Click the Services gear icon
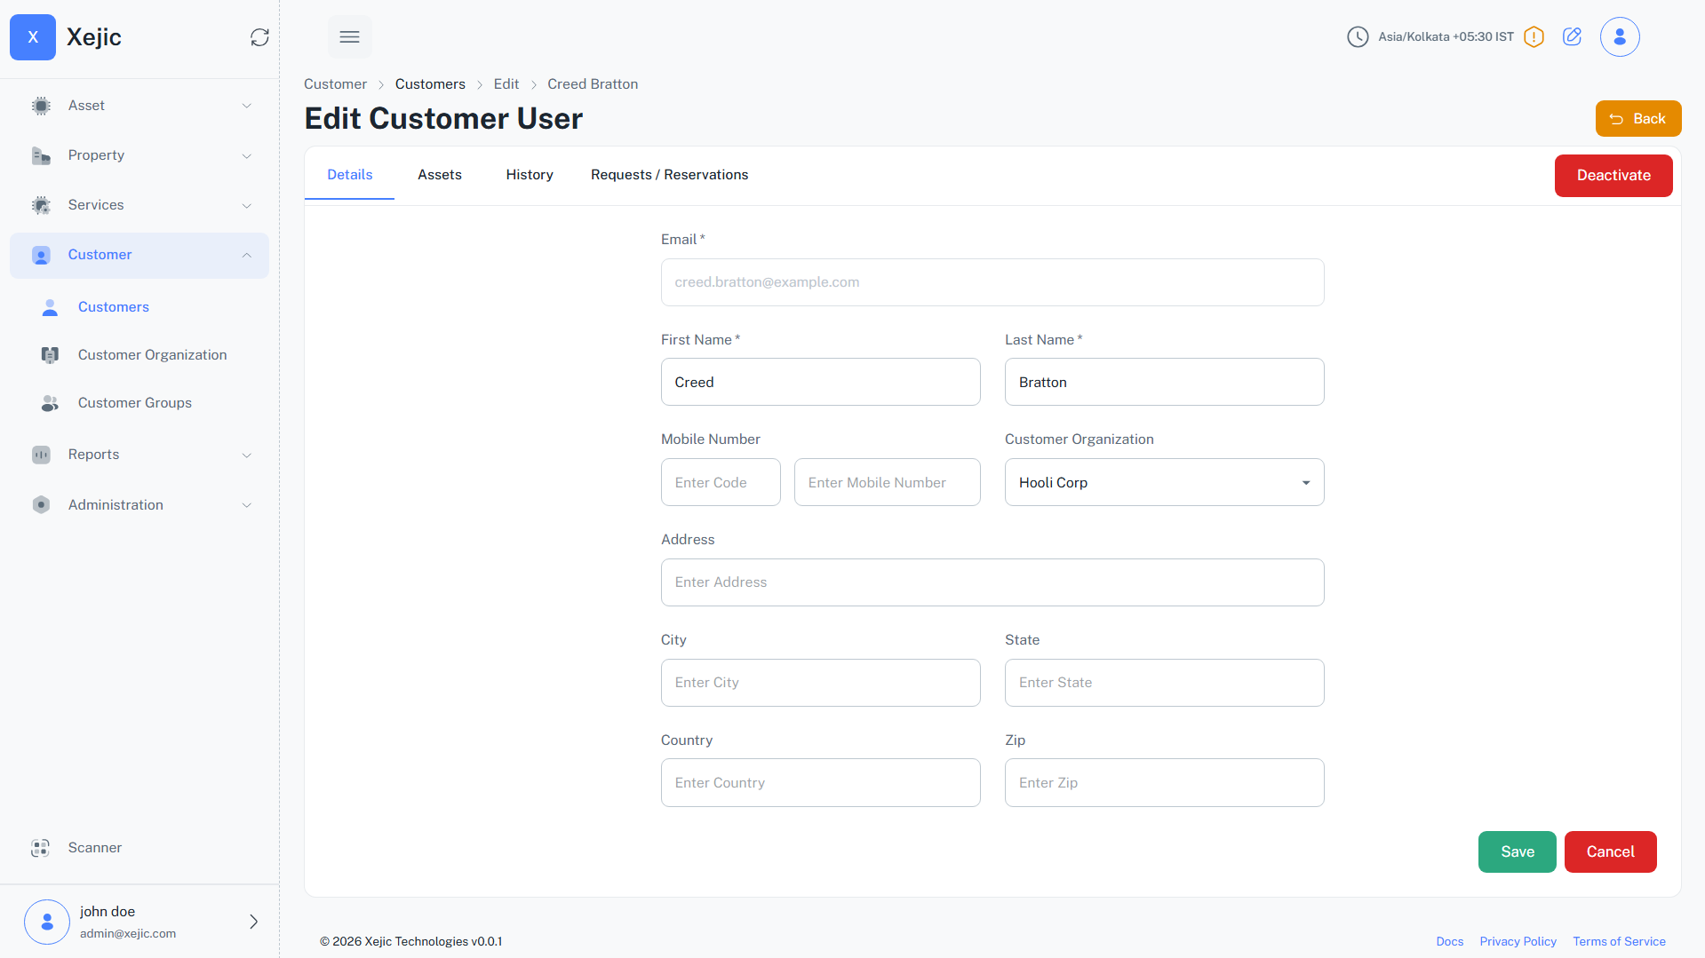 (41, 205)
